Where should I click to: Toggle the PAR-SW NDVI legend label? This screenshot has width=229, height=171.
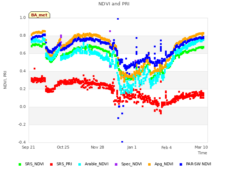point(199,164)
